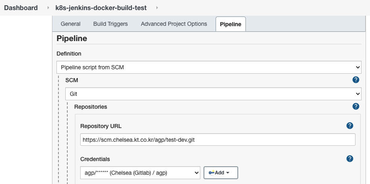The width and height of the screenshot is (370, 184).
Task: Open Advanced Project Options tab
Action: pos(174,24)
